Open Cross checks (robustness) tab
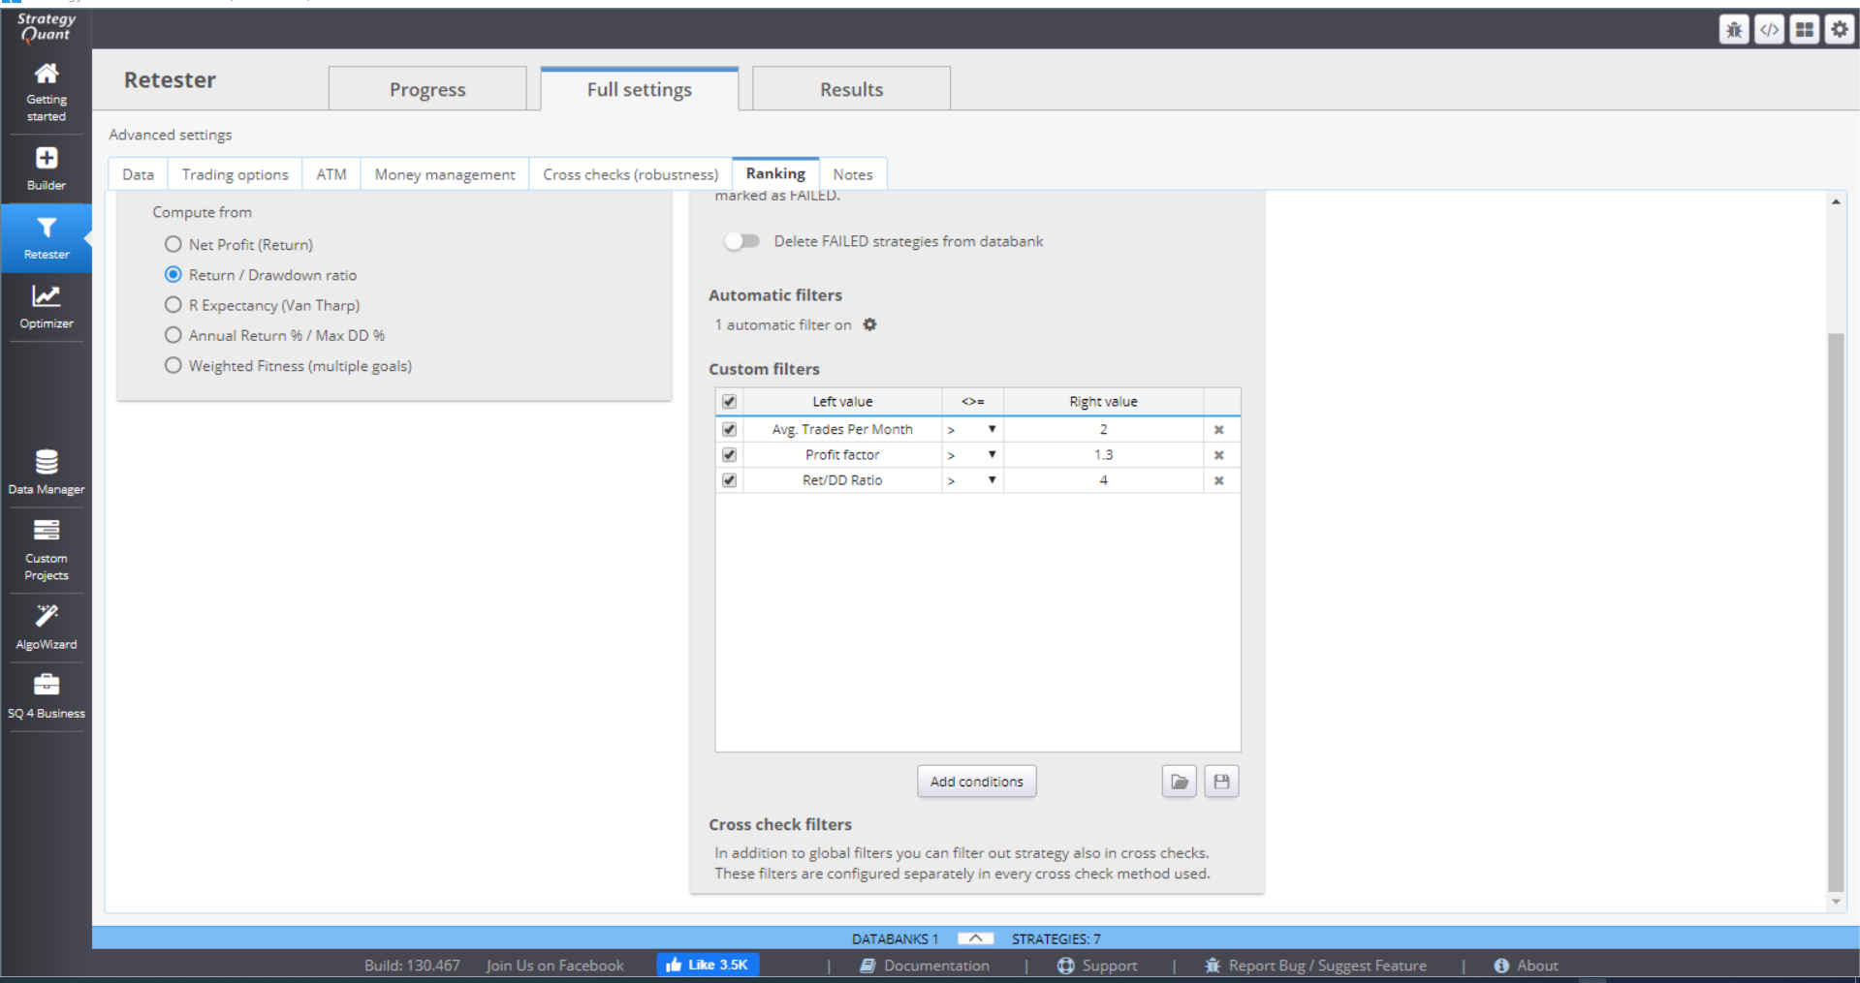1860x983 pixels. coord(631,174)
